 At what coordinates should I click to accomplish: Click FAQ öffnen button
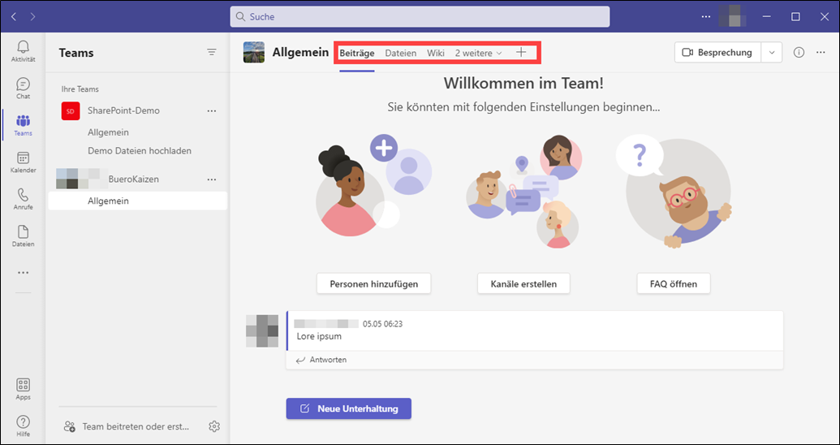(x=674, y=283)
